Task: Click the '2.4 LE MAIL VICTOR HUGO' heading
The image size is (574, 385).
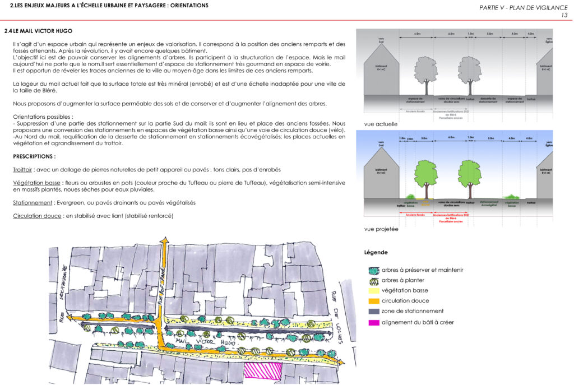Action: 38,30
